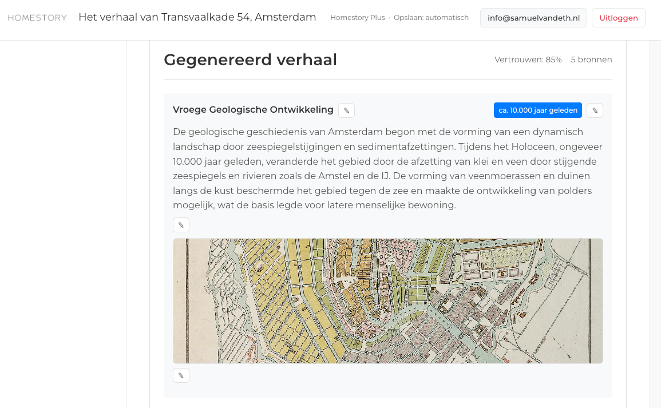661x408 pixels.
Task: Click the 'Homestory Plus' plan label
Action: [x=357, y=18]
